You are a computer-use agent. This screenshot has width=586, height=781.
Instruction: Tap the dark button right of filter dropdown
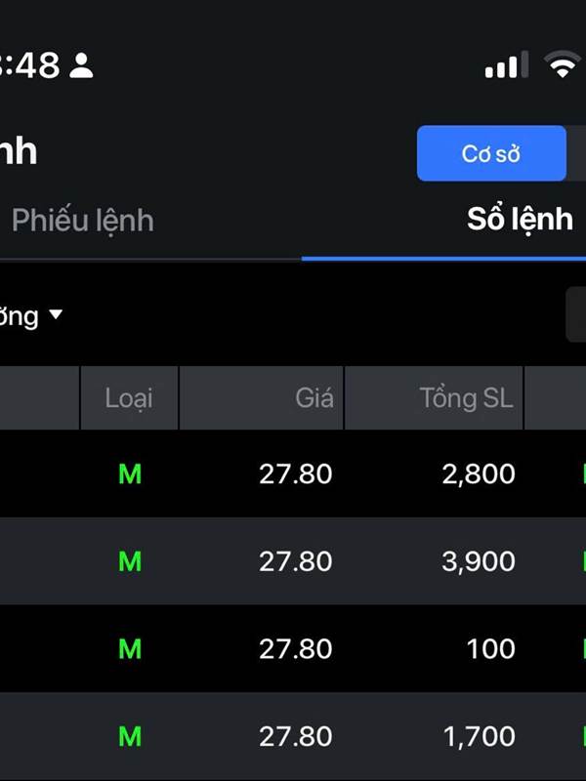(575, 315)
